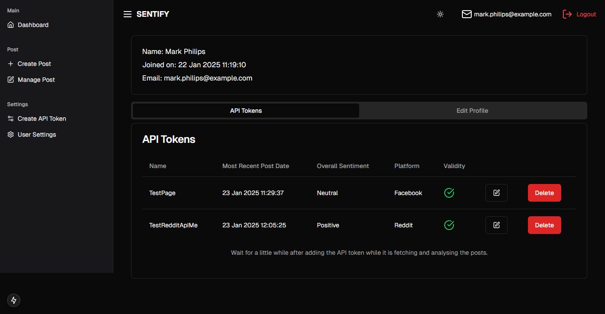605x314 pixels.
Task: Click the mail envelope icon in header
Action: point(466,14)
